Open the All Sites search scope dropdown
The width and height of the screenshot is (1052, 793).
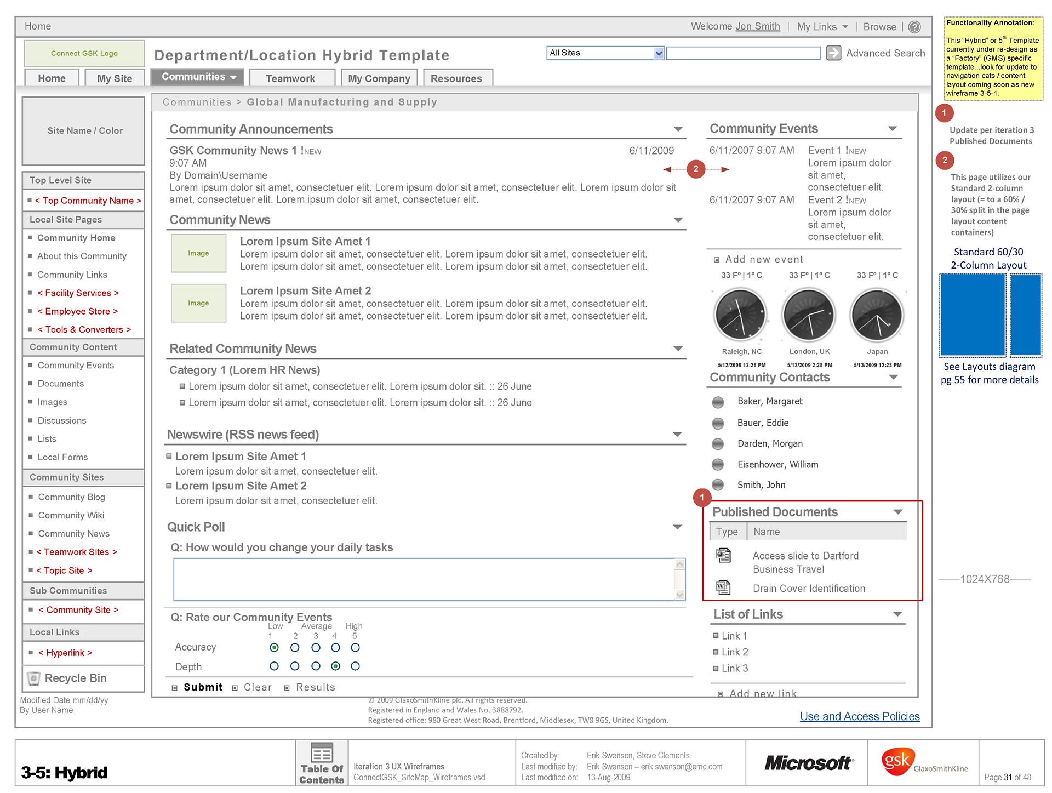point(659,53)
